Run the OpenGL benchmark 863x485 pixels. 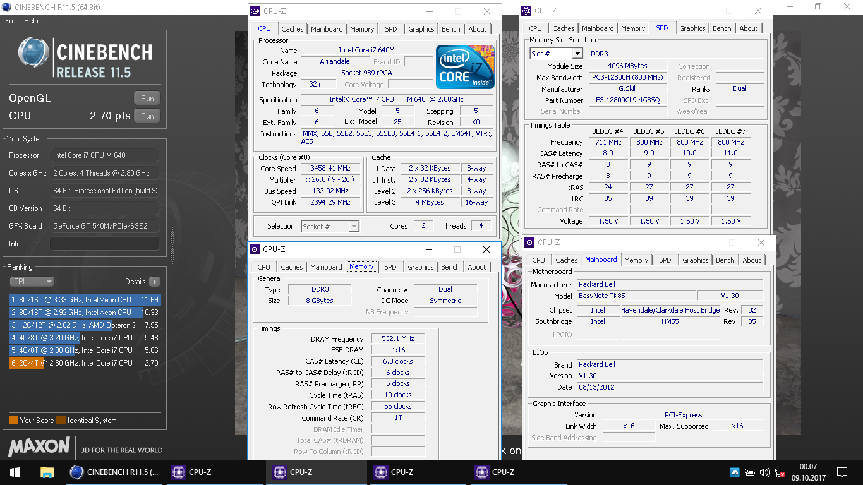[147, 98]
